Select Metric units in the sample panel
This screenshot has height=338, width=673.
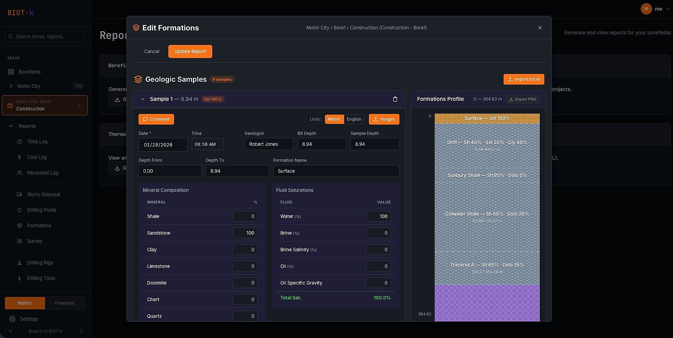(334, 119)
